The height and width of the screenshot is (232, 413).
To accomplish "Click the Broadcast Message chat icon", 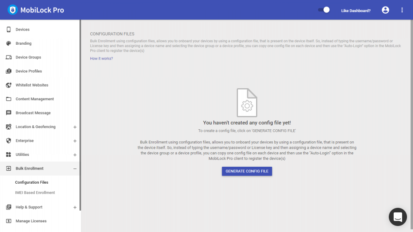I will coord(9,113).
